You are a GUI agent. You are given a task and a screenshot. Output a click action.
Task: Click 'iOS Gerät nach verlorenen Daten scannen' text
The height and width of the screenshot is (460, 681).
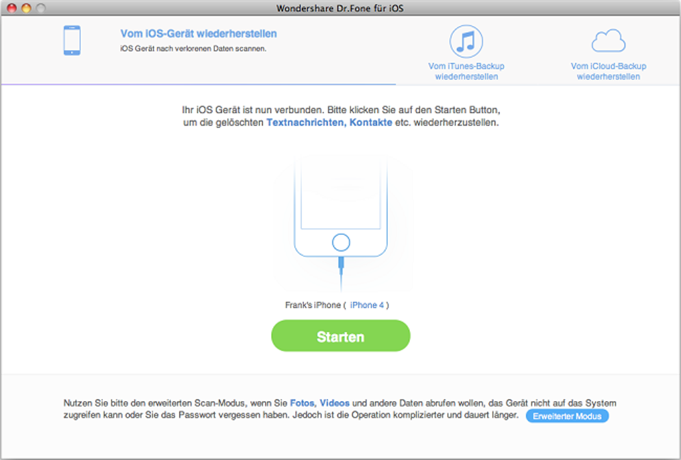point(193,49)
